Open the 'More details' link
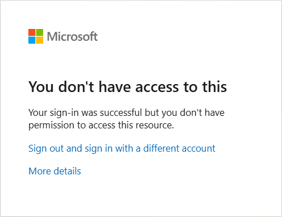282x217 pixels. point(54,171)
